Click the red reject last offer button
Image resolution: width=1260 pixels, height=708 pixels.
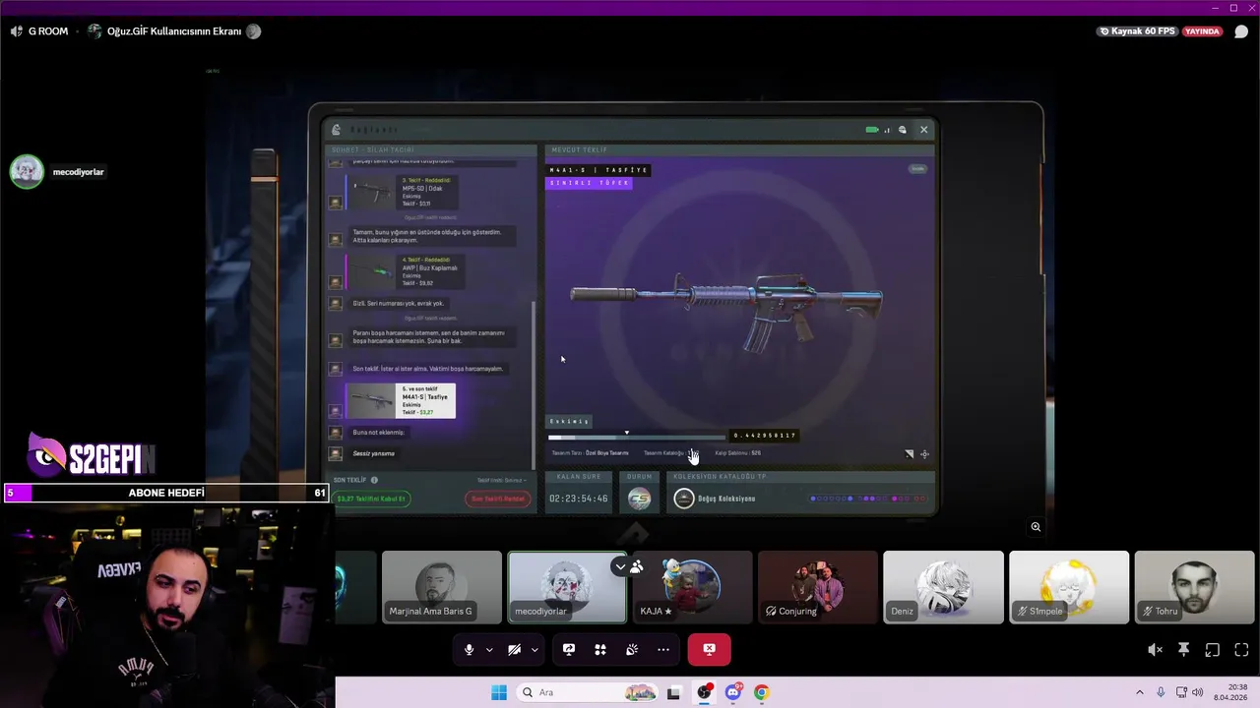[x=498, y=499]
